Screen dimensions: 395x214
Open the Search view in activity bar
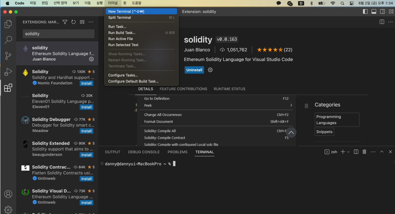click(x=8, y=40)
